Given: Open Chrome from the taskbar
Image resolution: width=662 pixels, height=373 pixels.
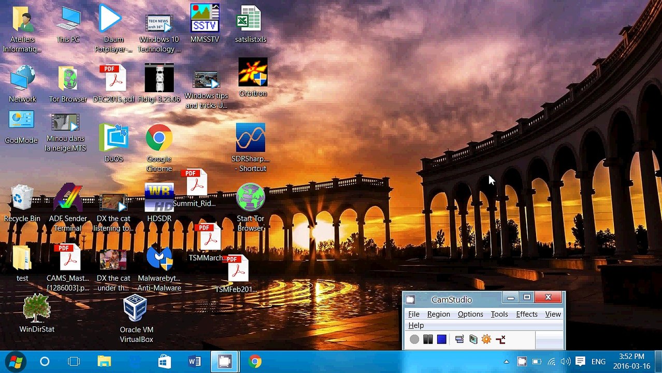Looking at the screenshot, I should [255, 362].
